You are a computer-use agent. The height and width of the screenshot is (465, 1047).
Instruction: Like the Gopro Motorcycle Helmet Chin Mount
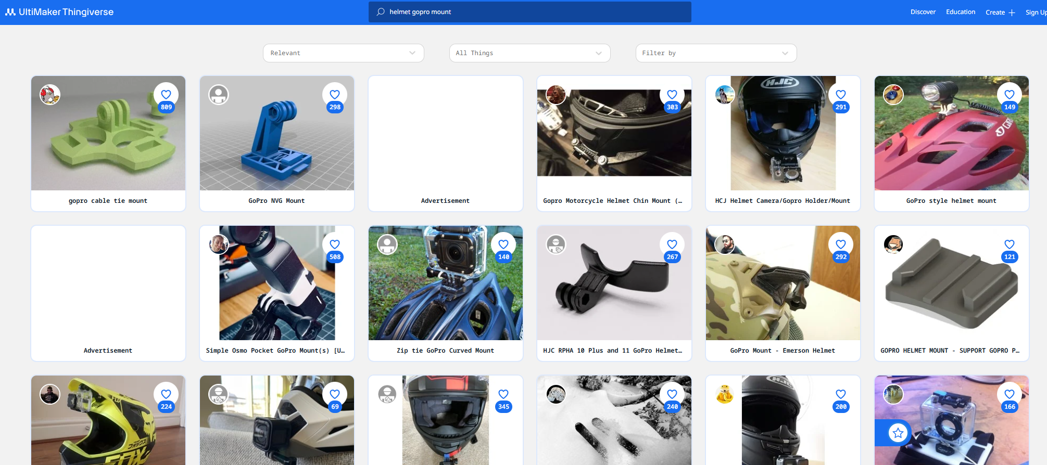672,95
